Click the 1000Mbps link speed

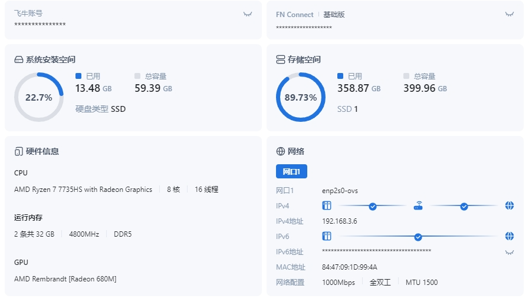339,283
